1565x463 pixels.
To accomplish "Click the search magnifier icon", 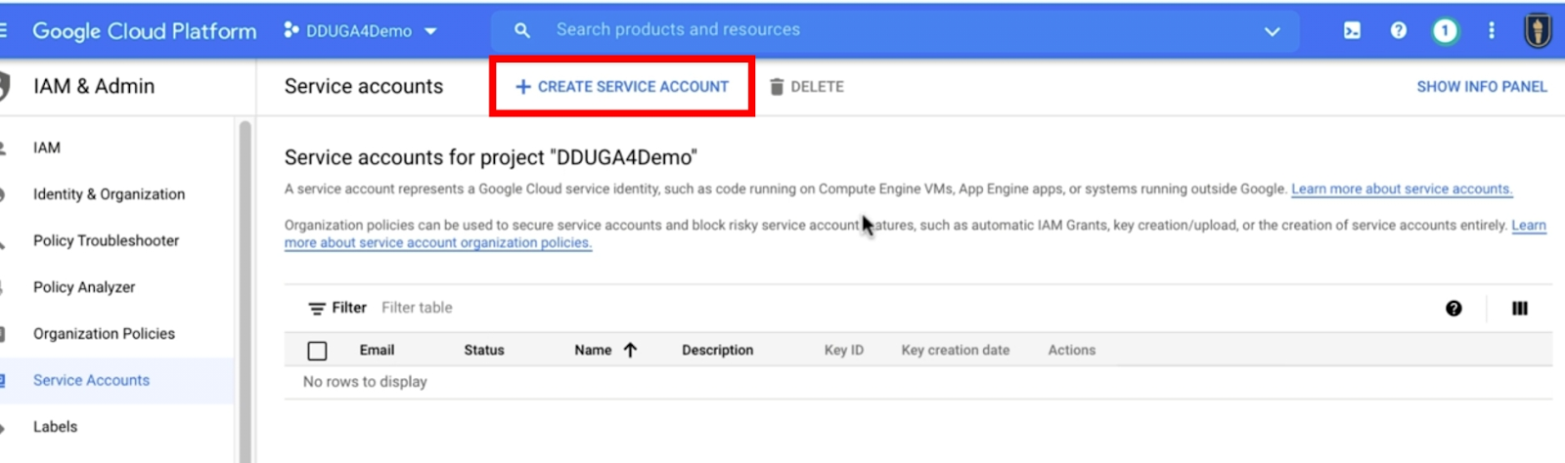I will 522,30.
